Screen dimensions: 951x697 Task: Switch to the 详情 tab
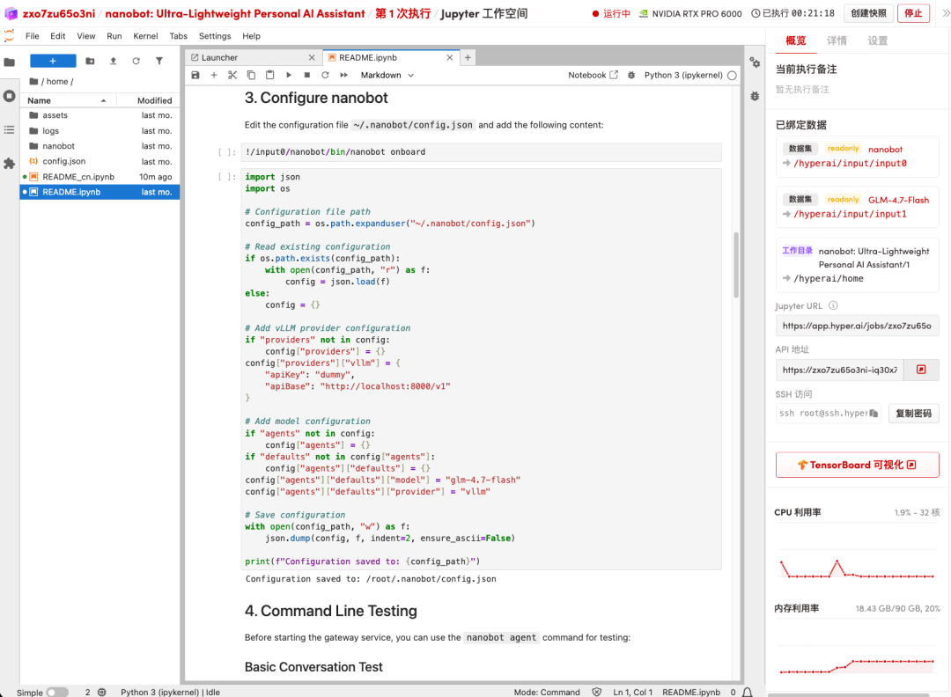837,40
